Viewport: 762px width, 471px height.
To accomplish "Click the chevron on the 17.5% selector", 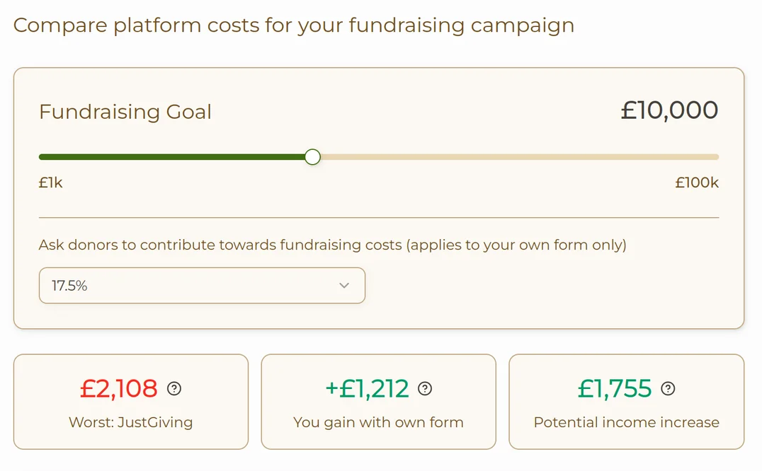I will (x=345, y=285).
